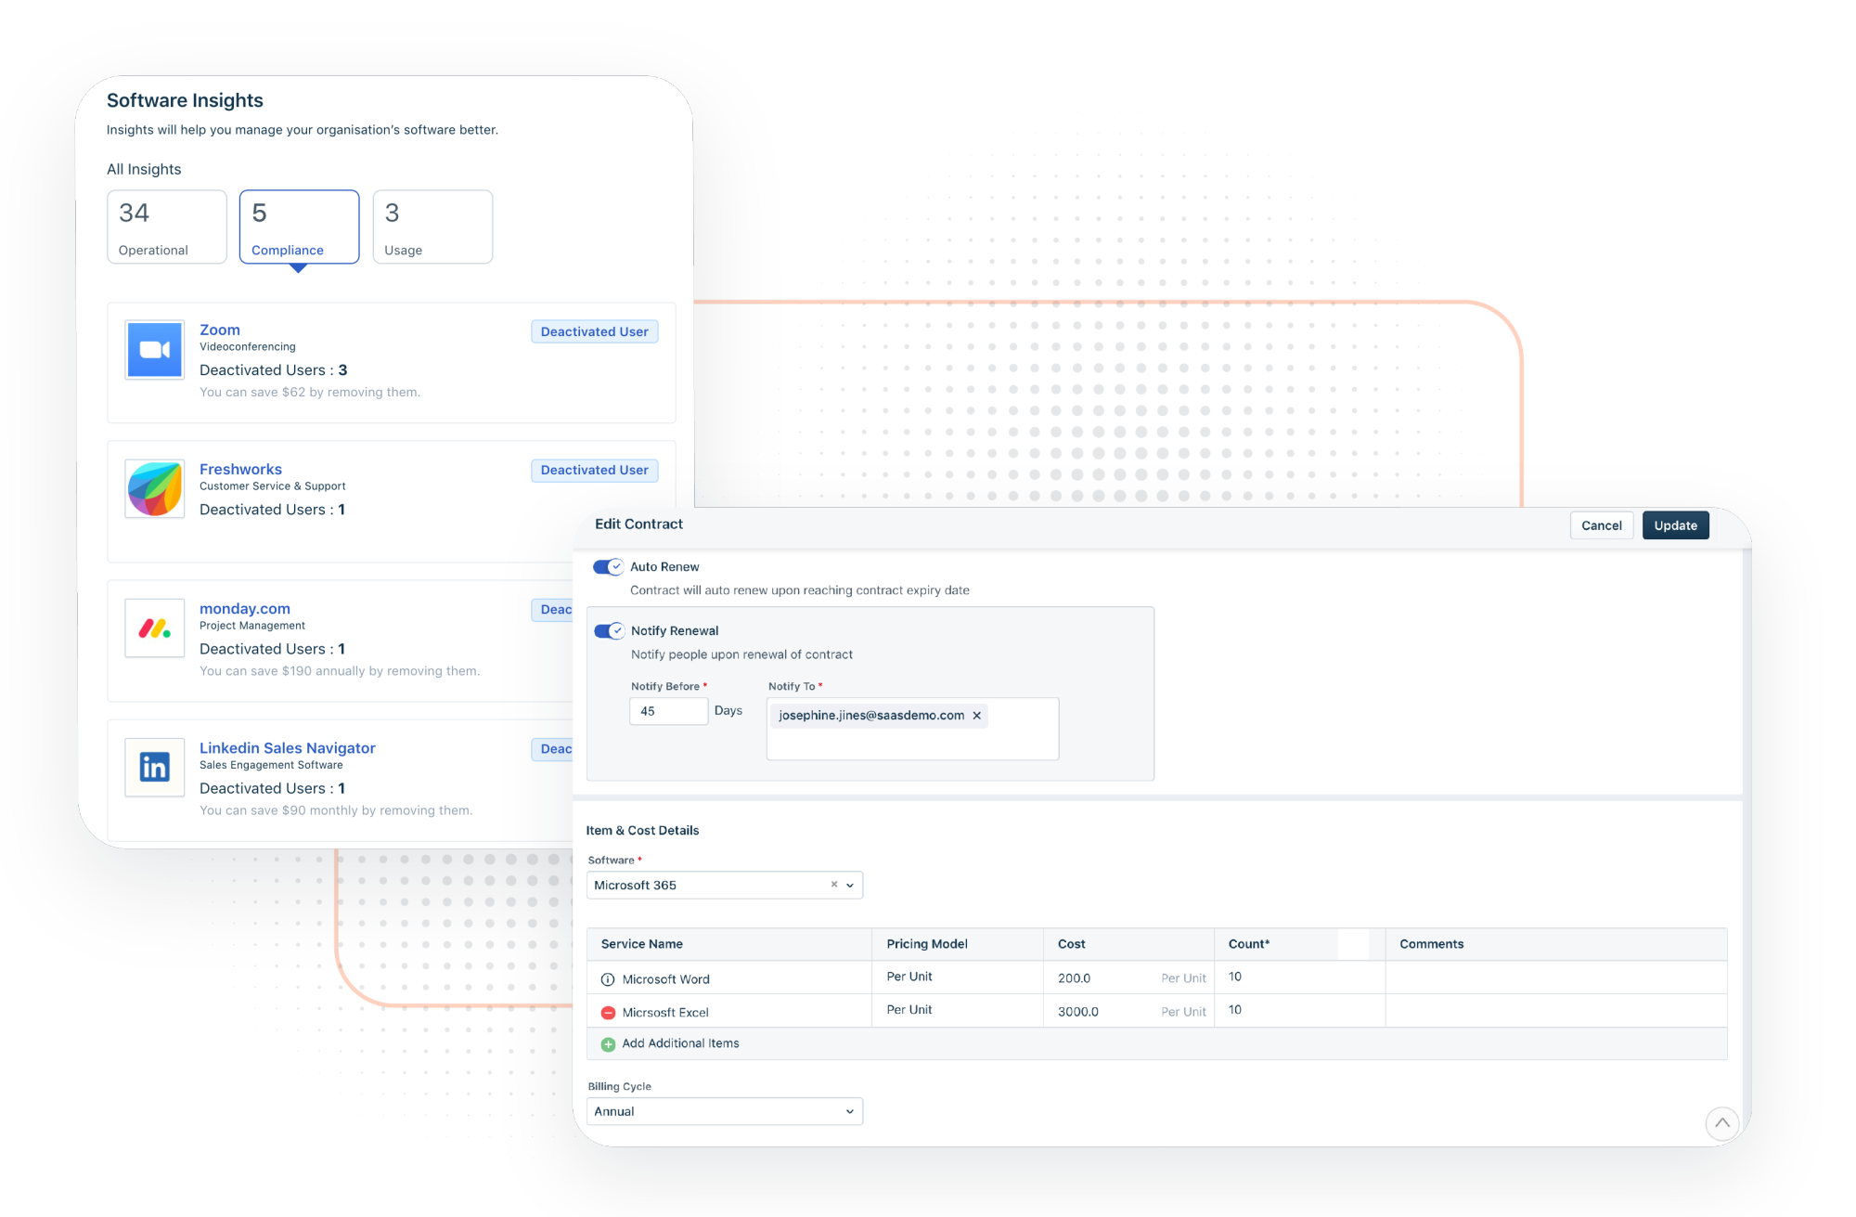Click the info icon beside Microsoft Word
The image size is (1856, 1217).
point(608,978)
